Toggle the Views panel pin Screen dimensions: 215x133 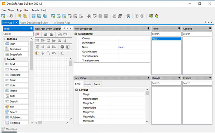tap(179, 28)
